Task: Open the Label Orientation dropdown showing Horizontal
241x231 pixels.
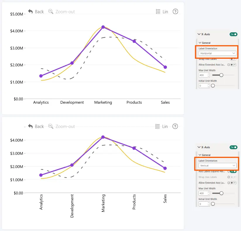Action: click(217, 53)
